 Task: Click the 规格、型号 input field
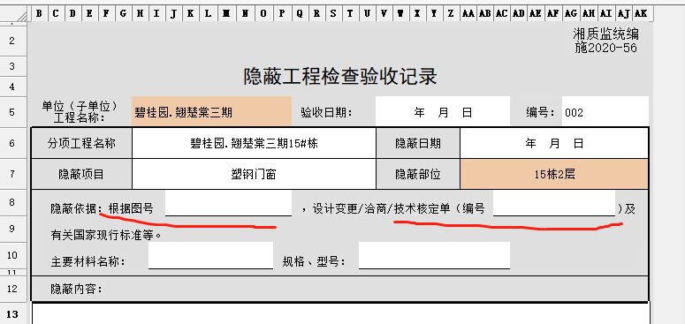pos(434,255)
